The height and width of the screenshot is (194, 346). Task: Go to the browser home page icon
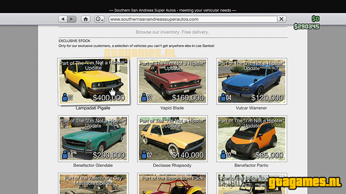(85, 19)
